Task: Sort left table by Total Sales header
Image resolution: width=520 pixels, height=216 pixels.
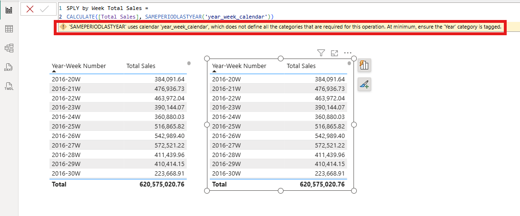Action: click(141, 66)
